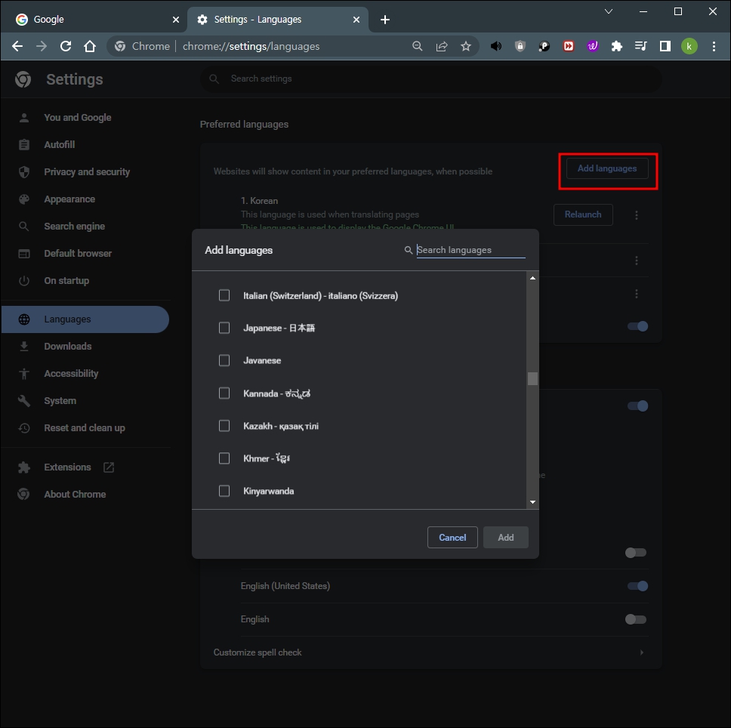The height and width of the screenshot is (728, 731).
Task: Open a new tab with plus icon
Action: 385,20
